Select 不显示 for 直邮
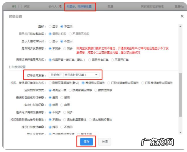The height and width of the screenshot is (152, 187). coord(62,26)
